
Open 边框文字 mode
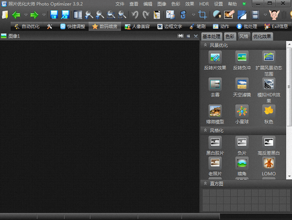coord(170,27)
